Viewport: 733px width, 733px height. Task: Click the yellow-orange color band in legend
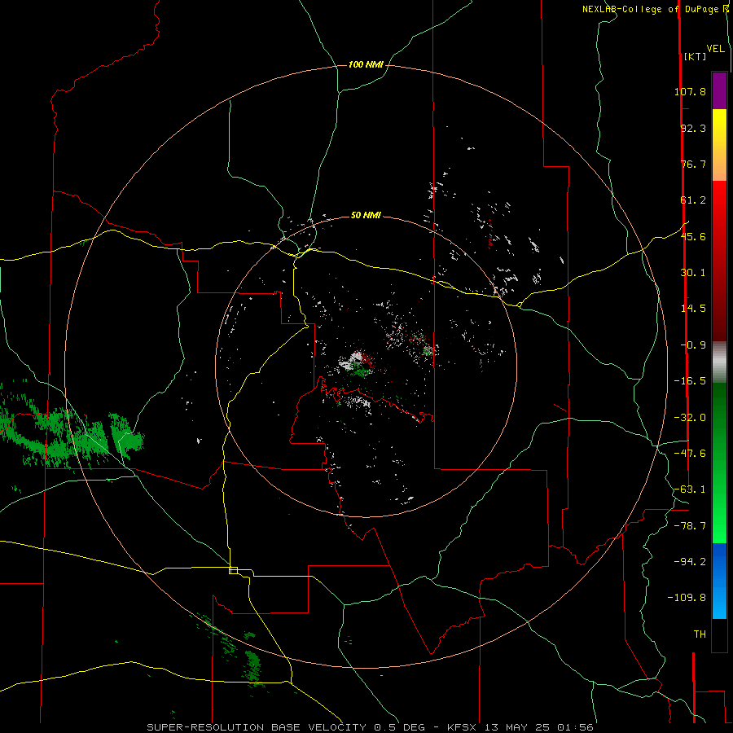click(719, 145)
